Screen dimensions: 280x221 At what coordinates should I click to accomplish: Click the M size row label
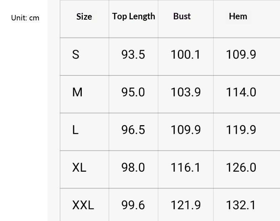(x=77, y=92)
